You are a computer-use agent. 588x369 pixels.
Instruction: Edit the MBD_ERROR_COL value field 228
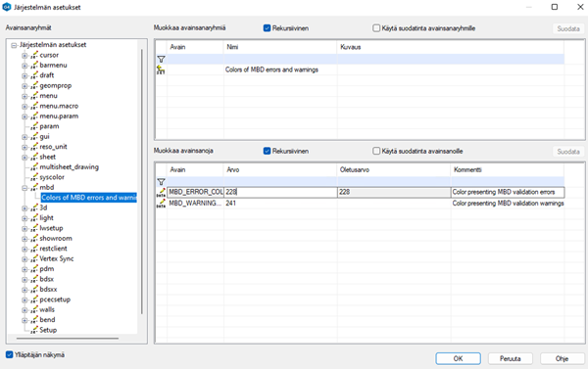point(280,192)
